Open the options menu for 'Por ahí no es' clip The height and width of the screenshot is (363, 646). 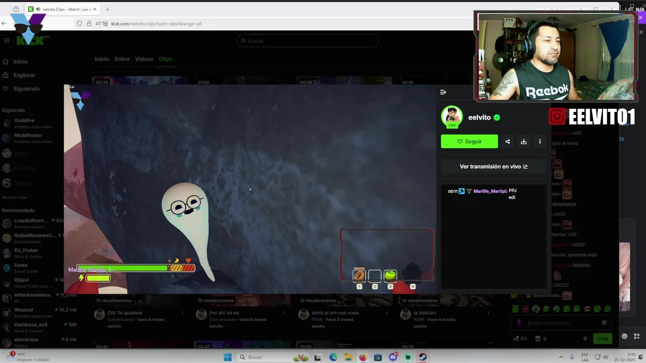[284, 313]
